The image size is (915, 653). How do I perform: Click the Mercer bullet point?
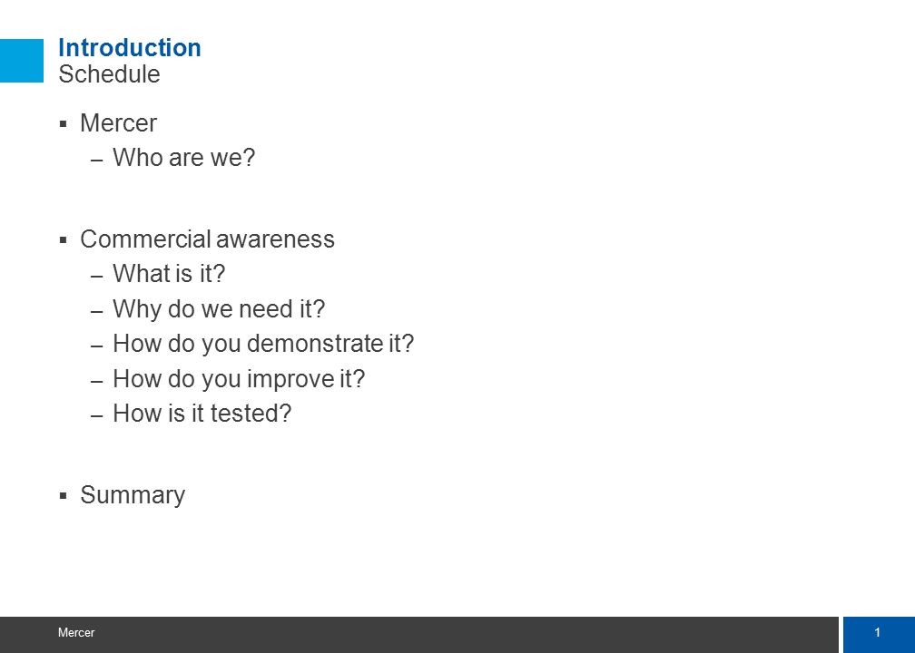pyautogui.click(x=118, y=123)
